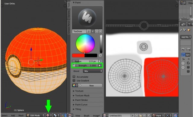This screenshot has height=117, width=193.
Task: Open the Edit Mode selector dropdown
Action: [x=35, y=115]
